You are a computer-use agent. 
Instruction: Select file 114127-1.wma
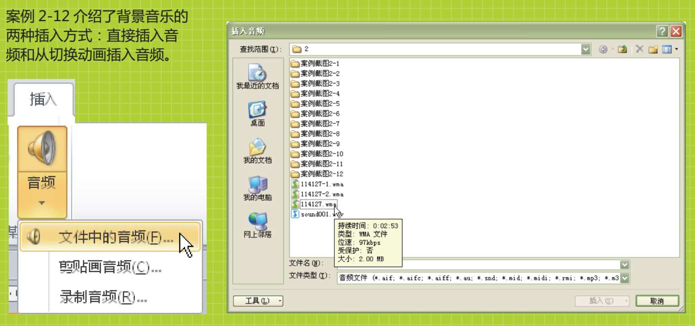pyautogui.click(x=317, y=184)
